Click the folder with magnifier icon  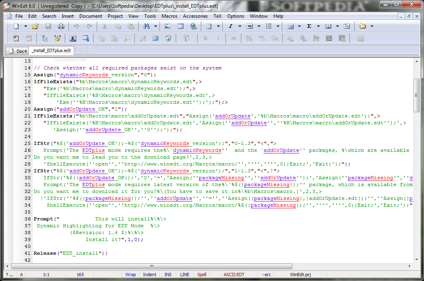point(362,26)
